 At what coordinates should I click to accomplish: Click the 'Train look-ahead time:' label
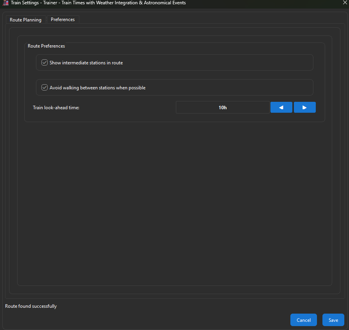click(x=56, y=107)
